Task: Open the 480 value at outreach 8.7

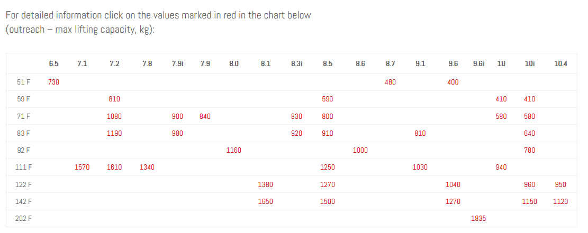Action: point(390,82)
